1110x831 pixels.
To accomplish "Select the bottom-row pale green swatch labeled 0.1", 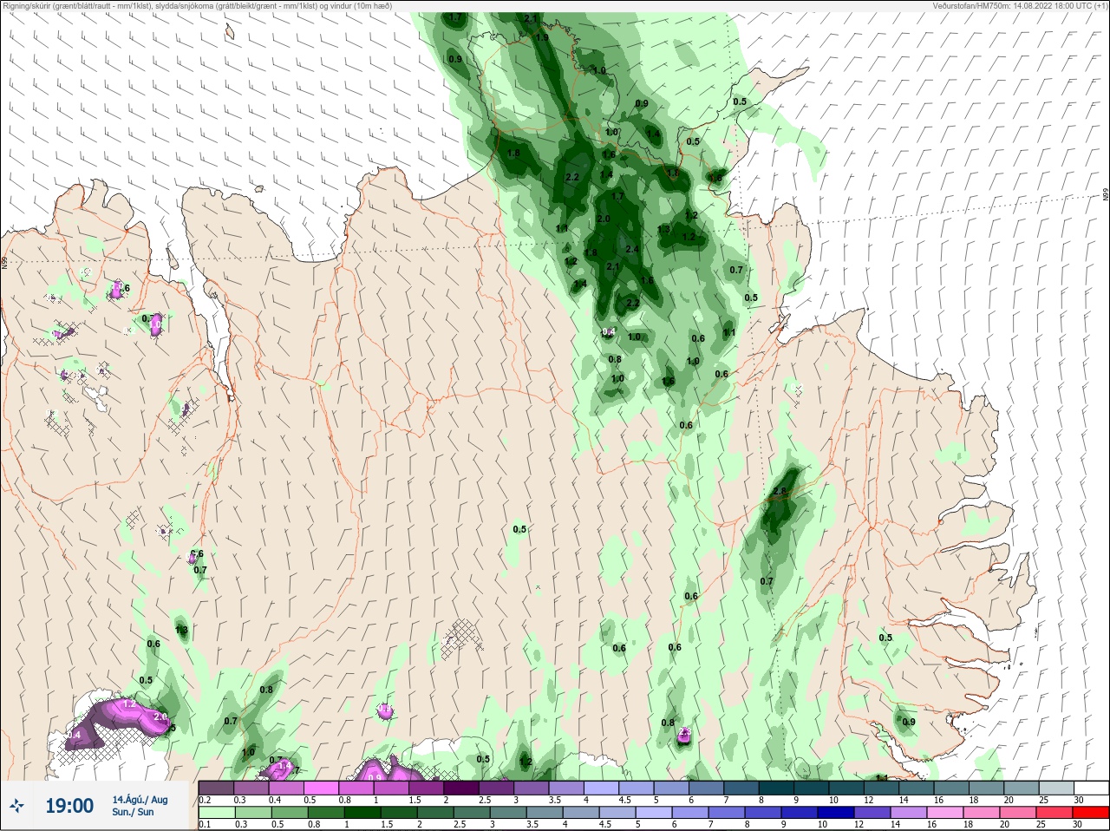I will tap(216, 813).
